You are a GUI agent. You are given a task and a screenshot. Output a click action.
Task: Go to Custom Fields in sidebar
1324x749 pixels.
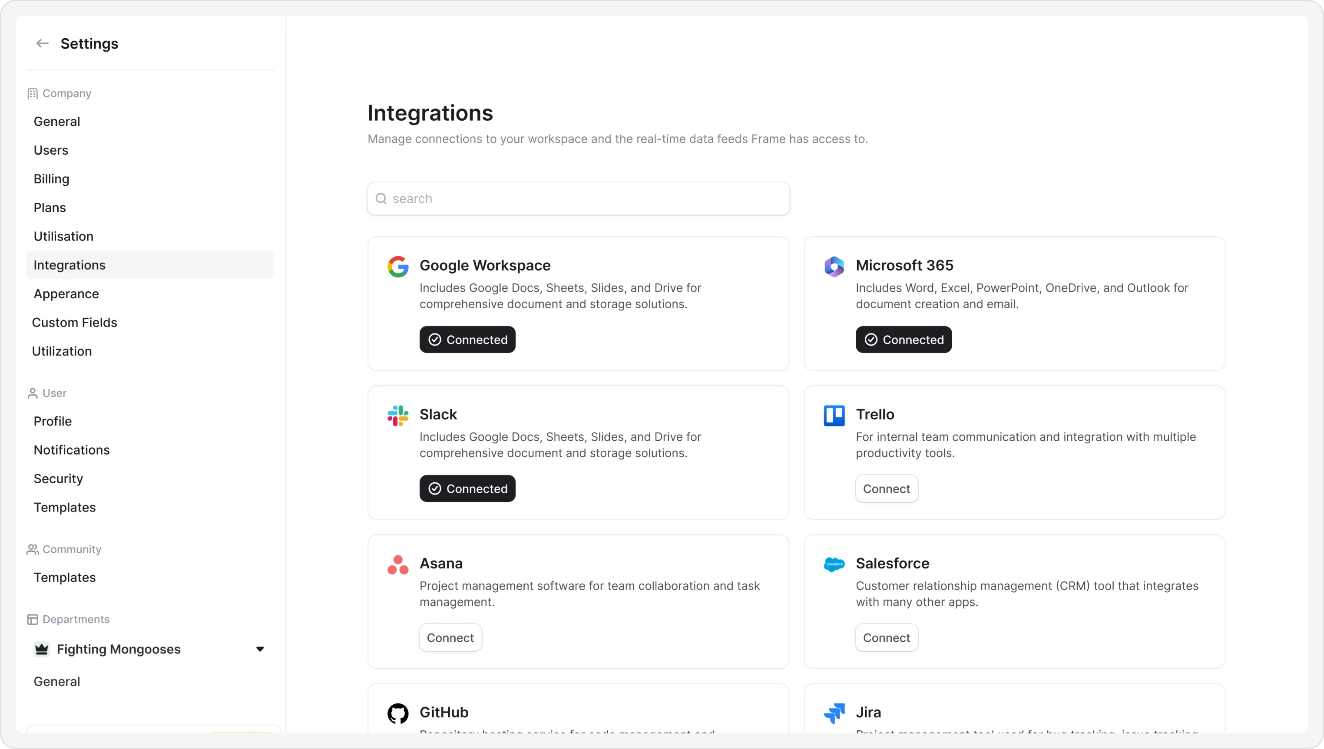tap(75, 323)
